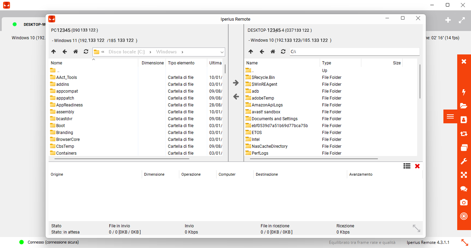Open the transfer queue list icon

tap(407, 166)
